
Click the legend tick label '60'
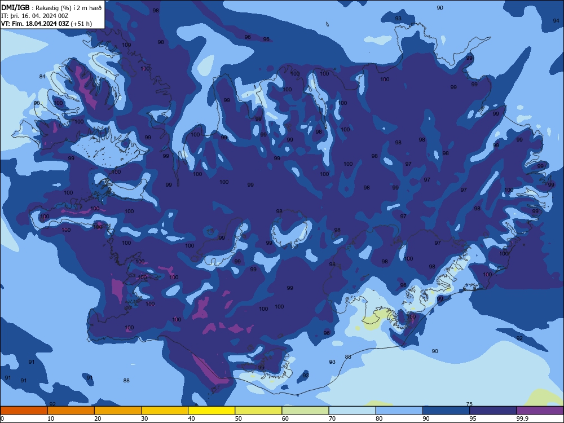pos(285,418)
